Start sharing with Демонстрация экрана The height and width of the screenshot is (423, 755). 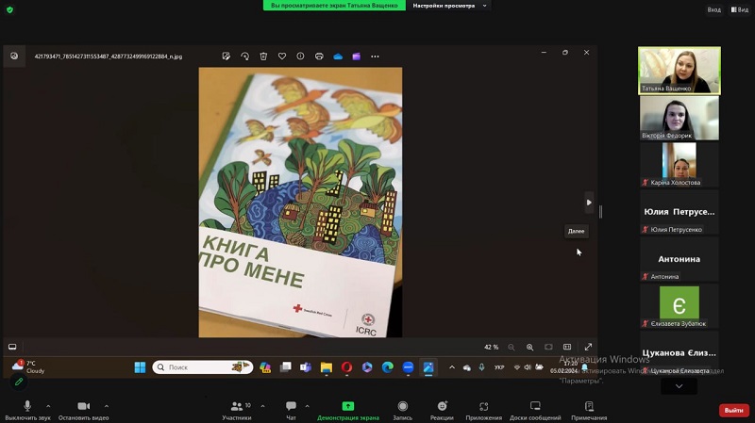click(x=347, y=411)
